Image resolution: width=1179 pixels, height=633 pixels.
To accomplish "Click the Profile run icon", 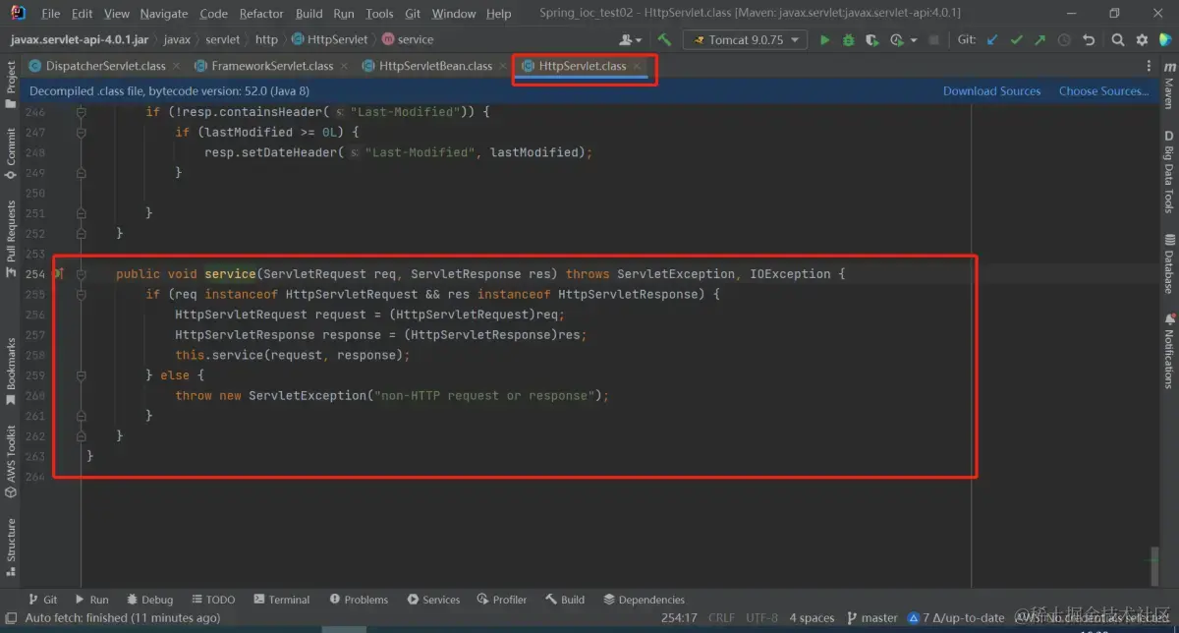I will [x=896, y=39].
